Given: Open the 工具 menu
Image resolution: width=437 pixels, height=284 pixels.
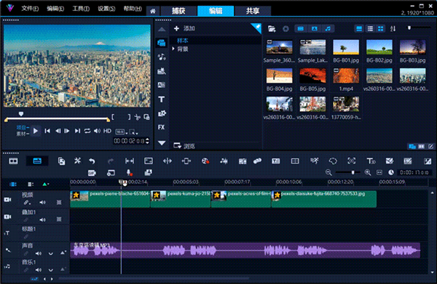Looking at the screenshot, I should coord(81,8).
